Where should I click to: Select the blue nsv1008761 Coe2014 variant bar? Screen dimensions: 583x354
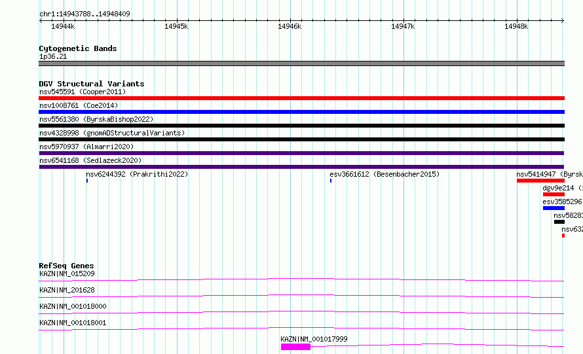pos(301,112)
